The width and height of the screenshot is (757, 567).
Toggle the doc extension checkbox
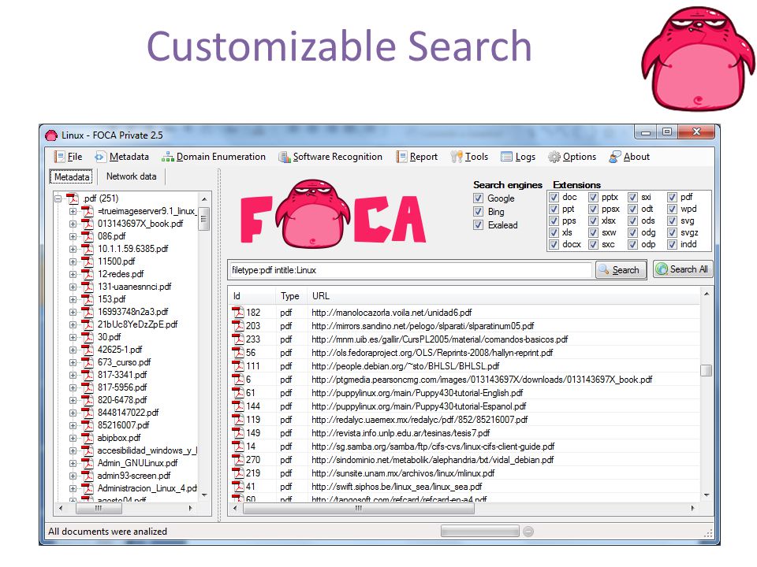click(554, 197)
